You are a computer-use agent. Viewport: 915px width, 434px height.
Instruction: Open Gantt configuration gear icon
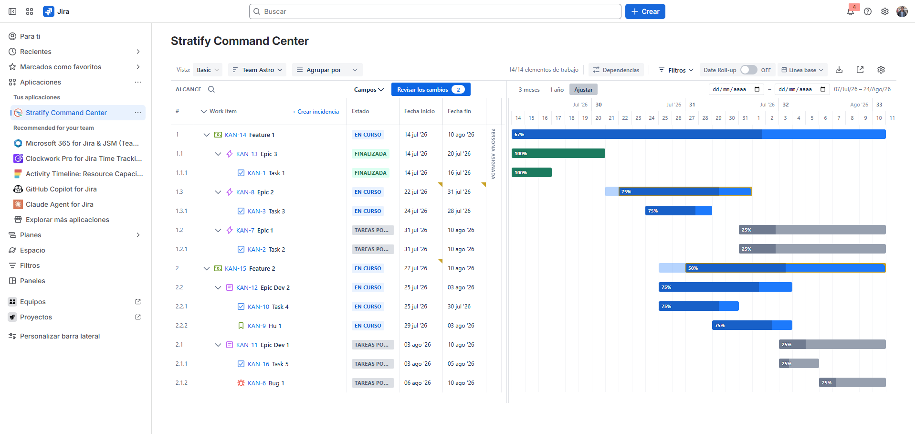881,70
